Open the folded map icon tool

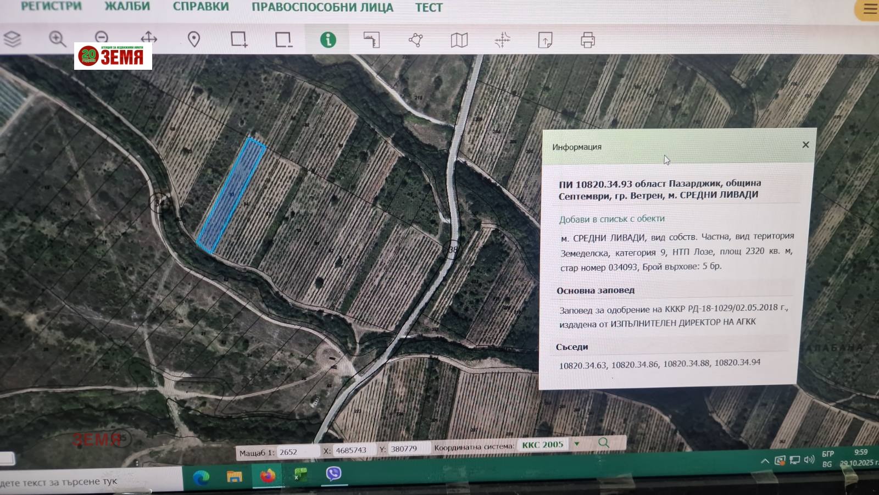click(x=459, y=40)
